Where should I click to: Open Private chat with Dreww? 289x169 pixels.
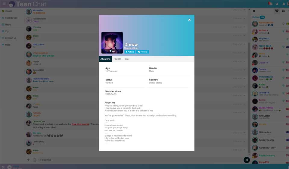point(142,52)
